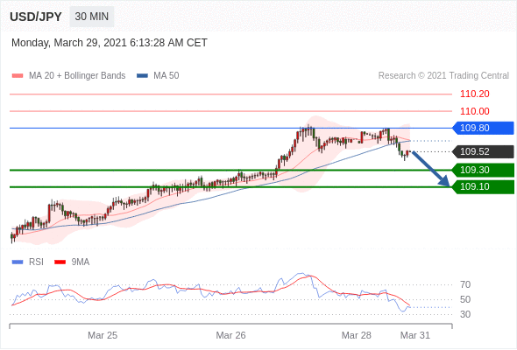This screenshot has width=517, height=350.
Task: Click the Mar 25 date axis label
Action: 103,335
